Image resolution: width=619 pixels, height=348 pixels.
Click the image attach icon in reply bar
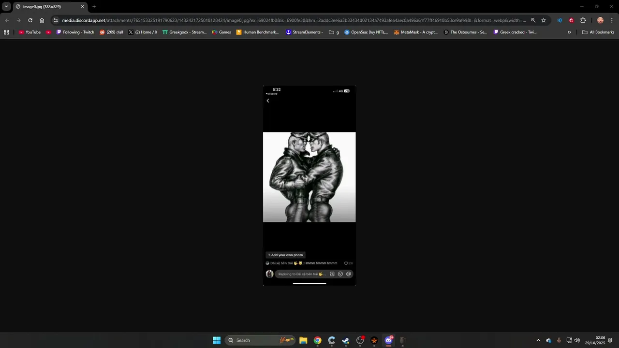(x=332, y=274)
